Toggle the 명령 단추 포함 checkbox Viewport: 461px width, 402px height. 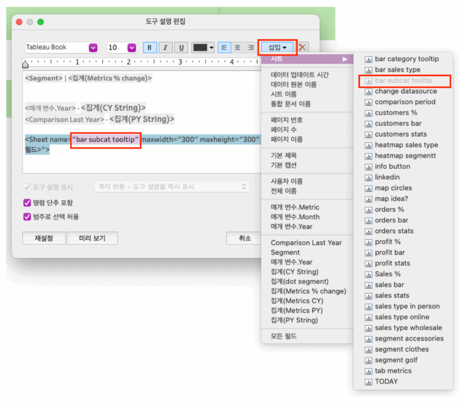27,203
